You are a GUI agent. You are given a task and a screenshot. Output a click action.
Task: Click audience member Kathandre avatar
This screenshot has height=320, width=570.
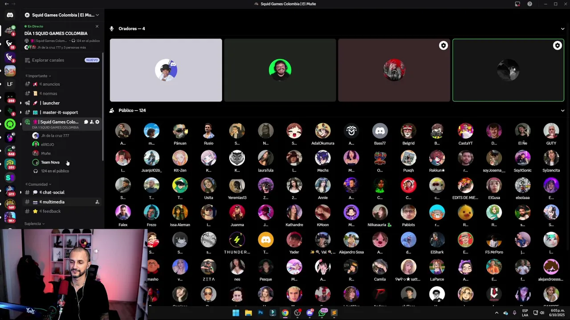click(294, 212)
